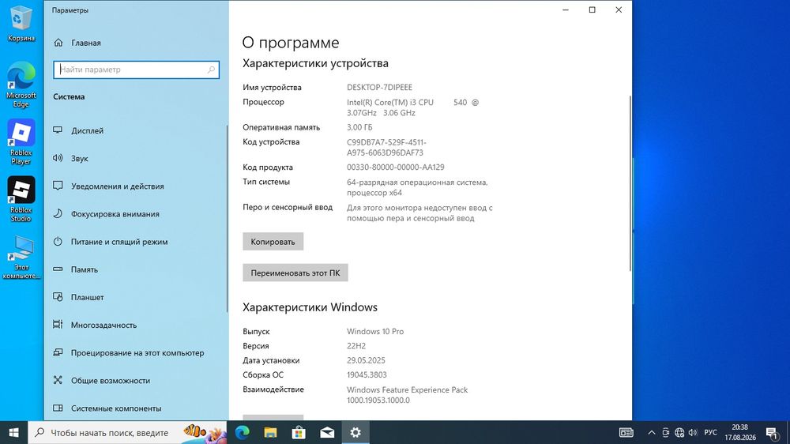Open Дисплей settings via monitor icon

pos(58,130)
